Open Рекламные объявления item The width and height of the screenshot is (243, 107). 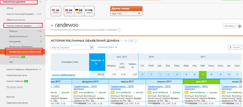pyautogui.click(x=21, y=47)
